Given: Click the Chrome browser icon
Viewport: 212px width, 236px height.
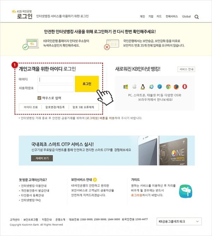Looking at the screenshot, I should pos(168,87).
